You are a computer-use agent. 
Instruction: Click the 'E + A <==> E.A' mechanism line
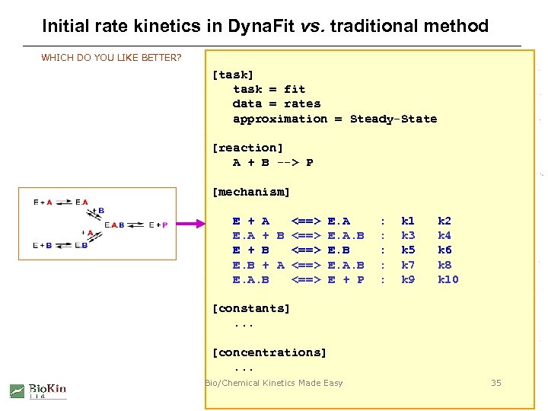coord(291,221)
